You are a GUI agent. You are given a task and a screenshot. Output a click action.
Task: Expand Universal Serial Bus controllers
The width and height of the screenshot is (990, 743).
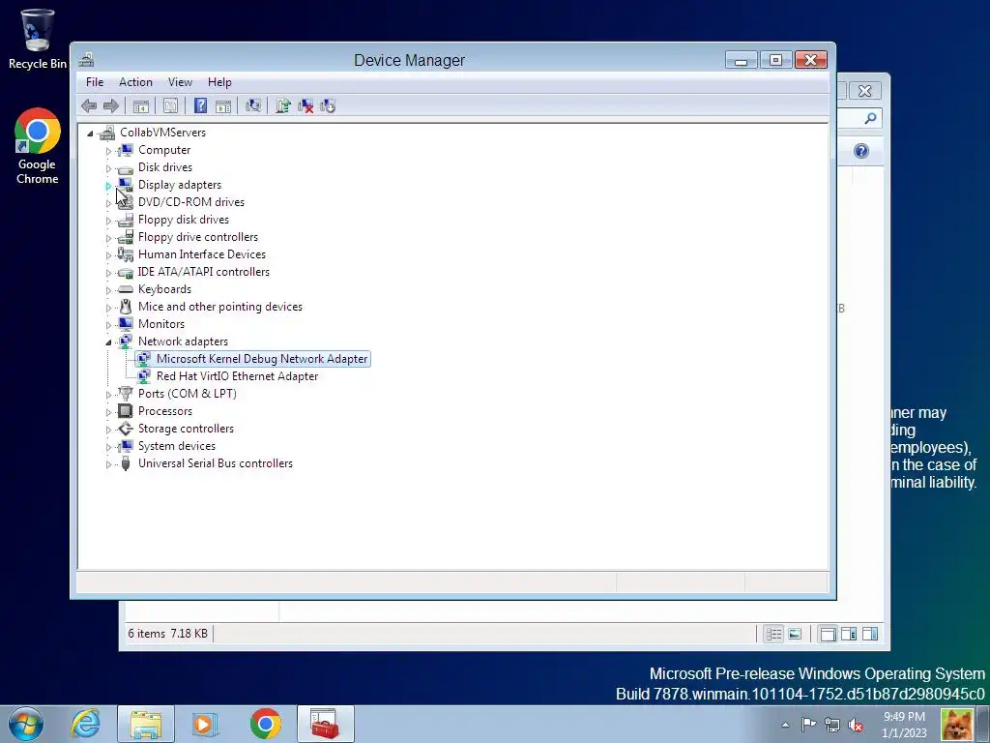[x=108, y=464]
